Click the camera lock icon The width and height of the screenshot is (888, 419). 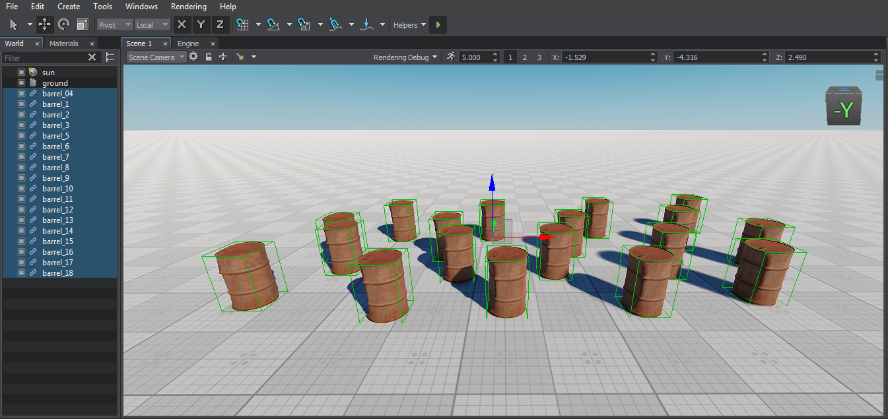(x=209, y=57)
